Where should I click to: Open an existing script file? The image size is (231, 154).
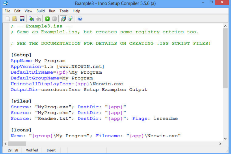coord(15,19)
